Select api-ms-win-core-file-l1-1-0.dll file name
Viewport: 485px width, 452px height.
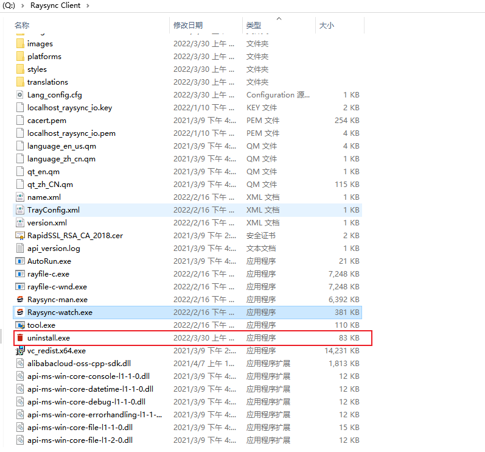80,427
